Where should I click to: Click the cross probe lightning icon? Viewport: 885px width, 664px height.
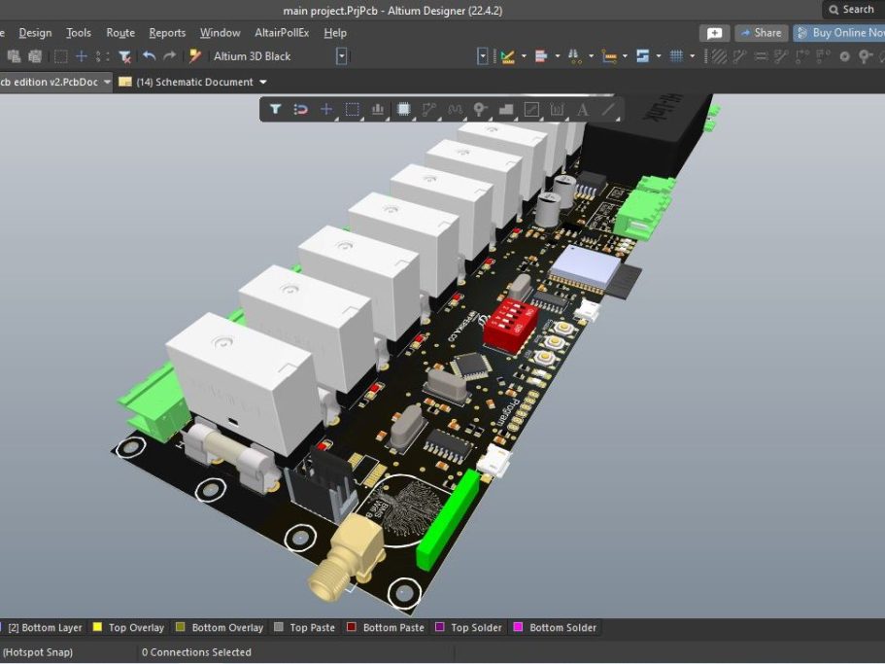click(194, 55)
